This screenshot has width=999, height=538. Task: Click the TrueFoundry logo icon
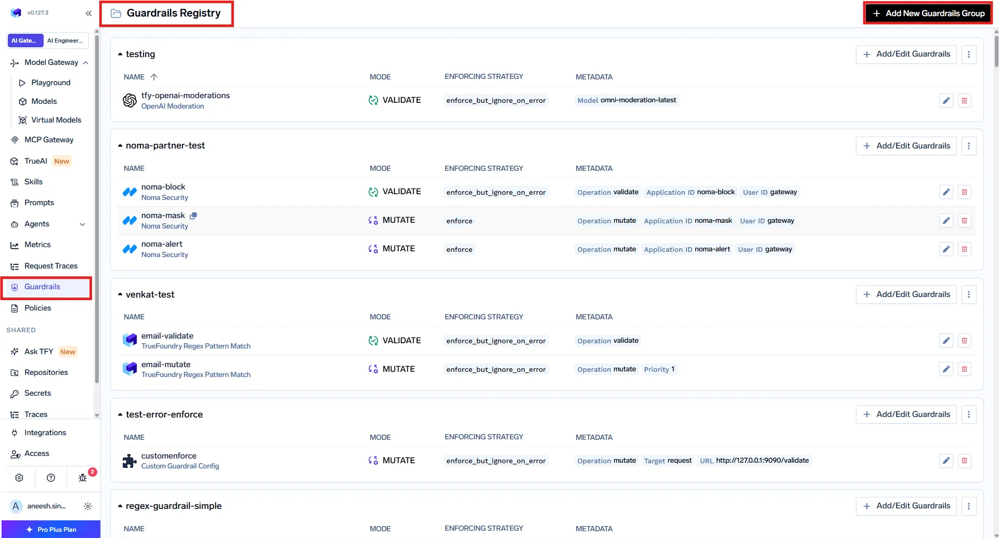(x=16, y=12)
